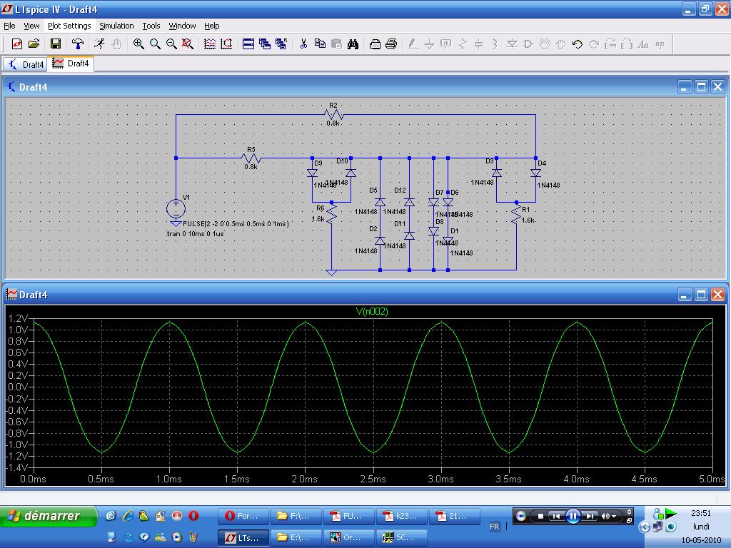Open the Tools menu
Screen dimensions: 731x548
click(151, 26)
